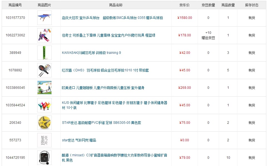Open the KAWASAKI川崎羽毛球 training 9 link
This screenshot has width=268, height=166.
91,53
